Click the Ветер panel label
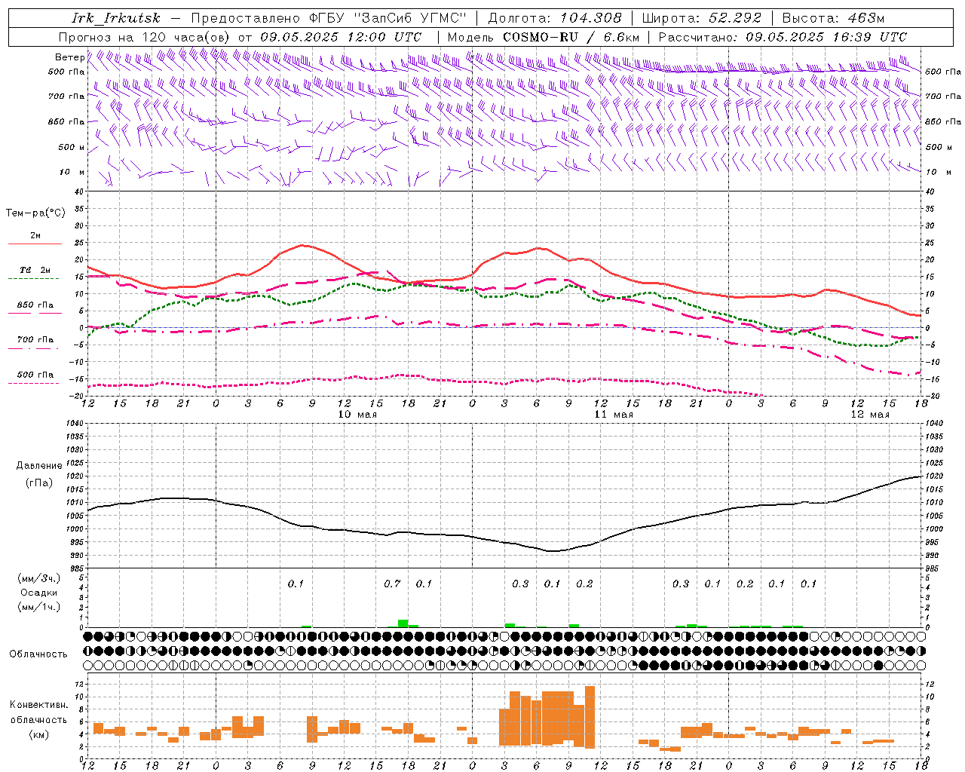This screenshot has width=965, height=772. 69,57
